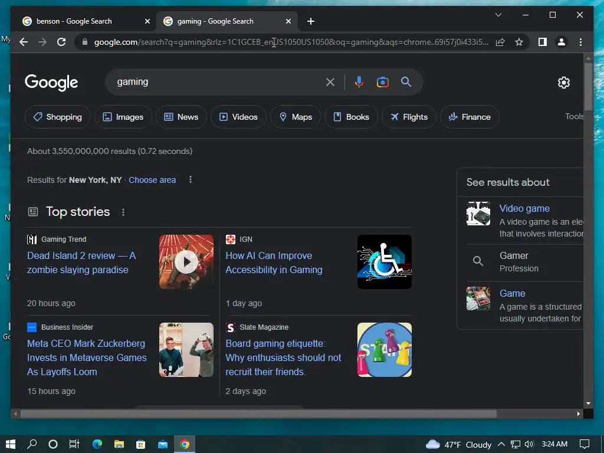Open File Explorer from taskbar

tap(119, 444)
